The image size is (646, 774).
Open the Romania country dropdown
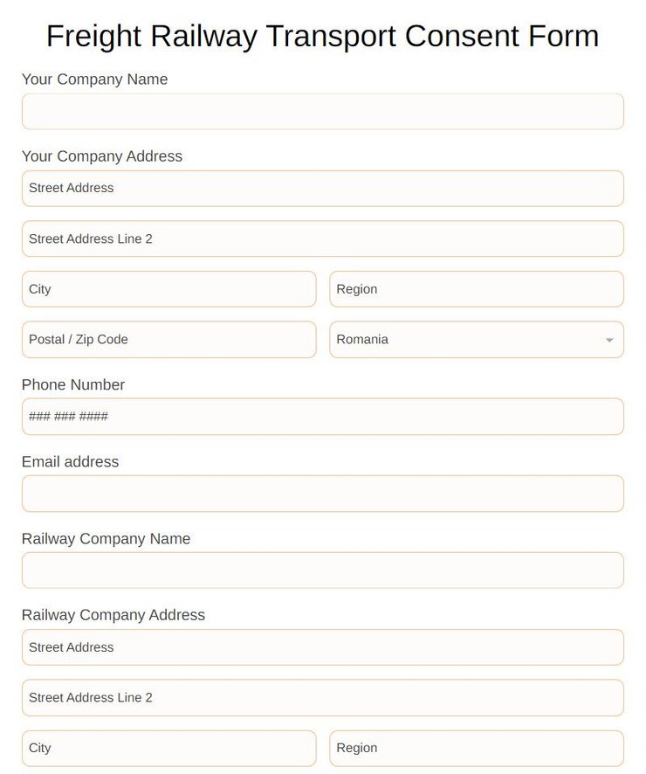pos(477,340)
